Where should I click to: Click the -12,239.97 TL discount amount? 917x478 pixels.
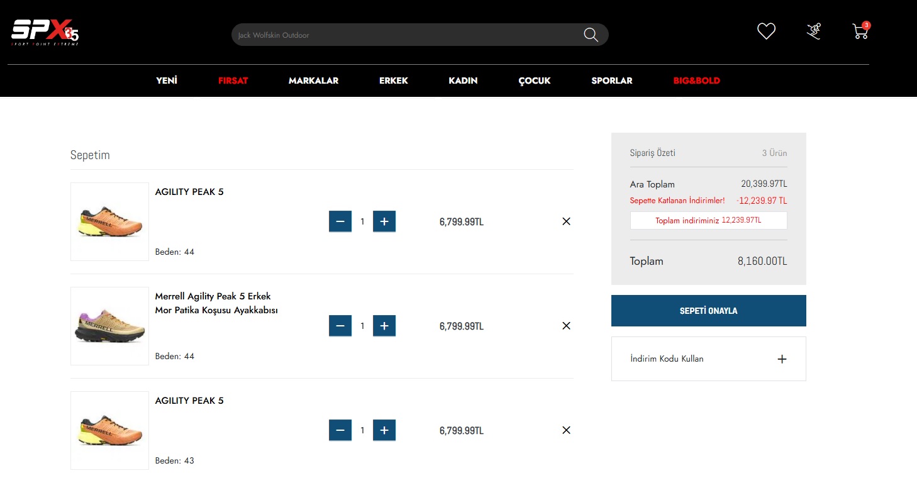click(x=762, y=201)
